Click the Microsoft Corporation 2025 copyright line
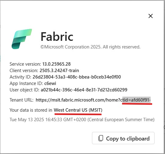This screenshot has width=165, height=154. pos(90,47)
